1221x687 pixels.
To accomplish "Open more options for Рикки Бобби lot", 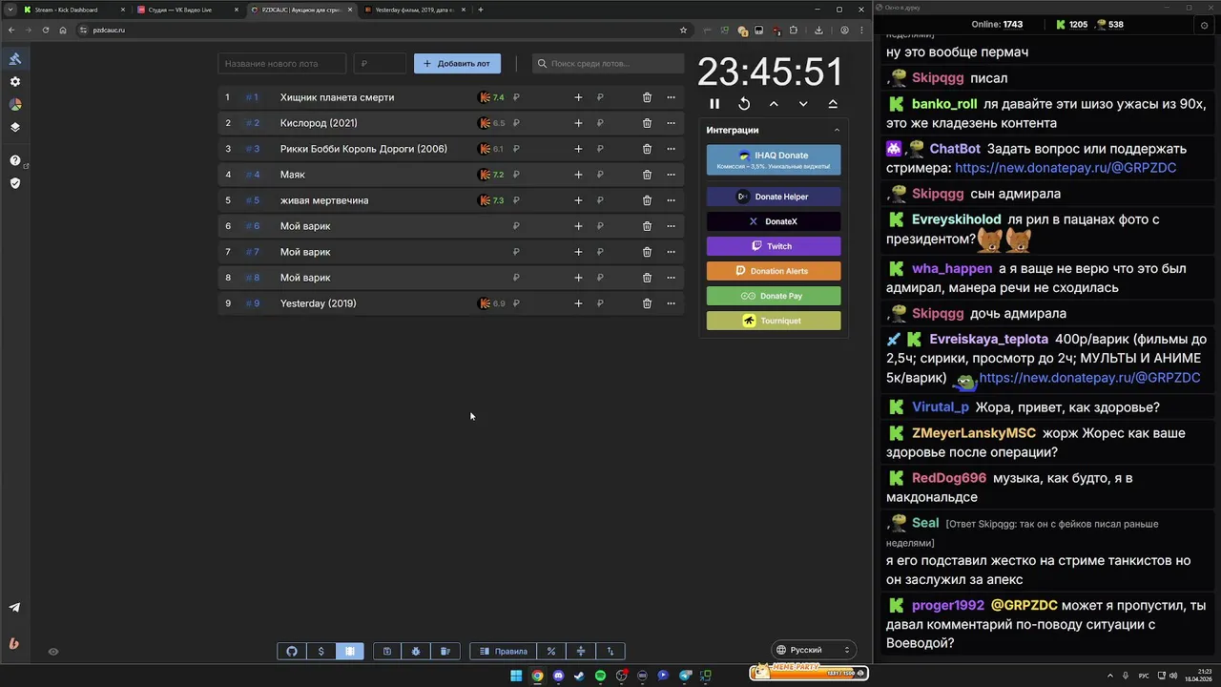I will pyautogui.click(x=671, y=149).
